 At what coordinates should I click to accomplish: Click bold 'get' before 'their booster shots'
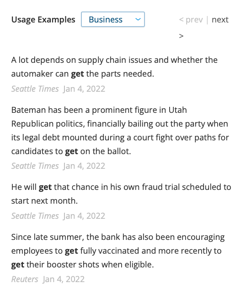(x=18, y=265)
